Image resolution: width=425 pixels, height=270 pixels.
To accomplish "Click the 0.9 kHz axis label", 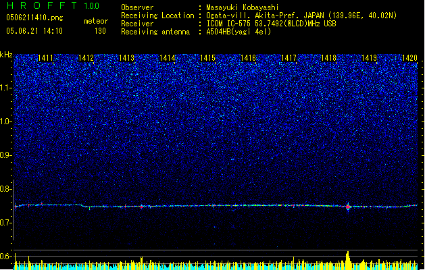I will tap(6, 155).
